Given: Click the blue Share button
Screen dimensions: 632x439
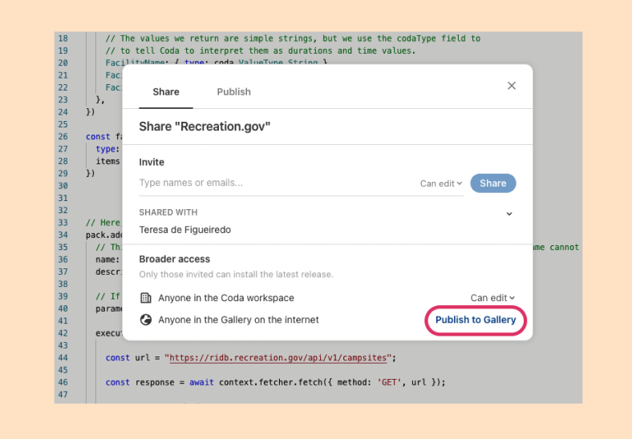Looking at the screenshot, I should (x=493, y=183).
